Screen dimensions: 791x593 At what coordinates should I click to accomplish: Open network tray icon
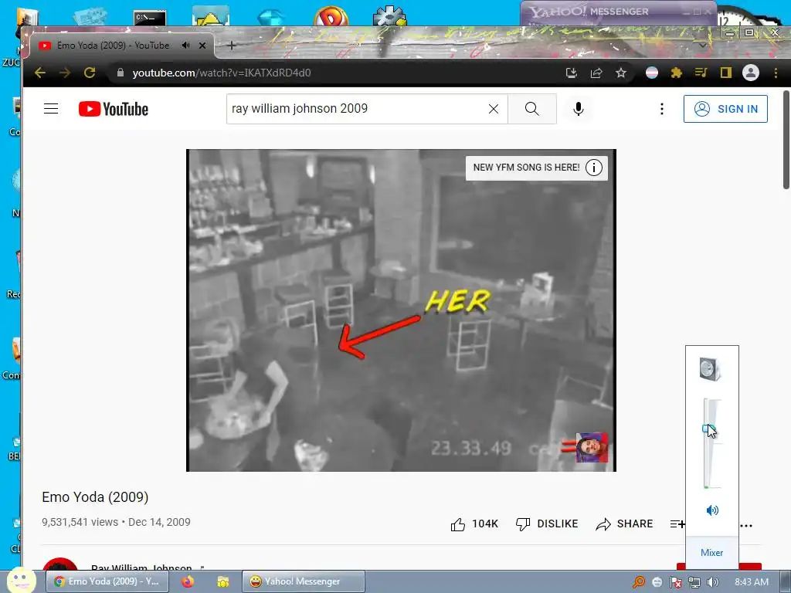tap(694, 582)
